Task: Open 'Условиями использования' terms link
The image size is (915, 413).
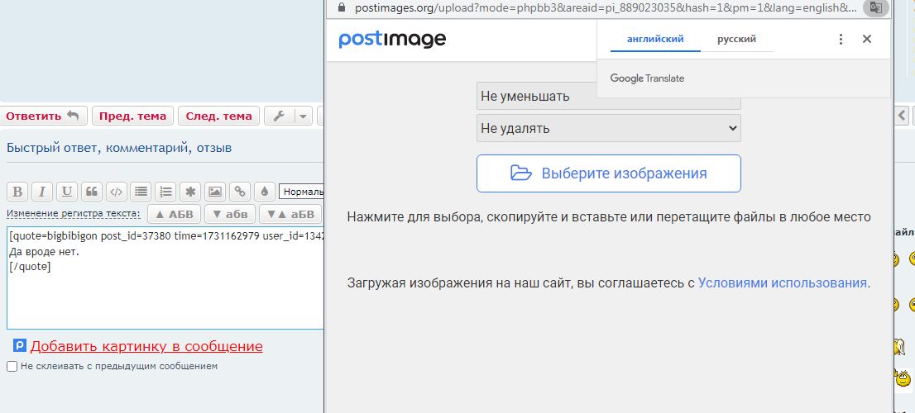Action: (x=783, y=283)
